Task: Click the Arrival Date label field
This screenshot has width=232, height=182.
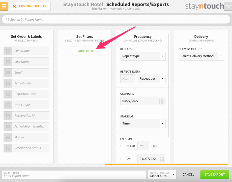Action: coord(31,83)
